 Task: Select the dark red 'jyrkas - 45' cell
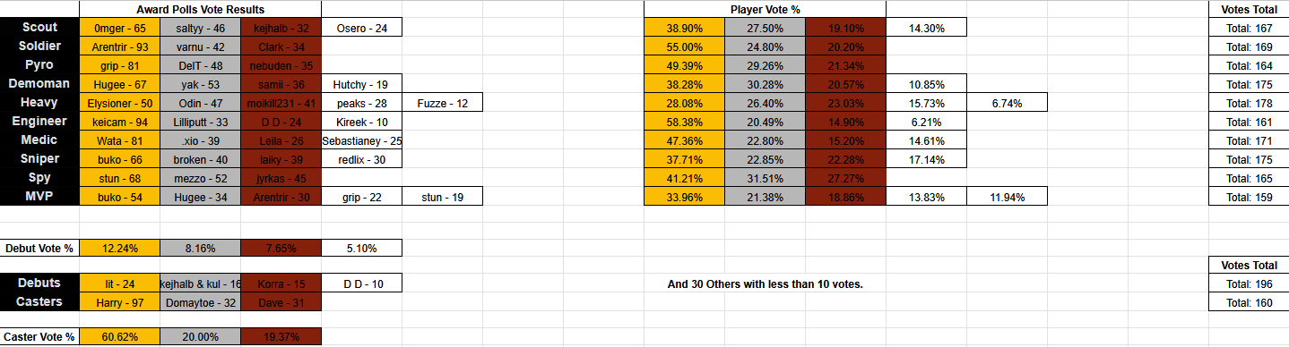(281, 178)
